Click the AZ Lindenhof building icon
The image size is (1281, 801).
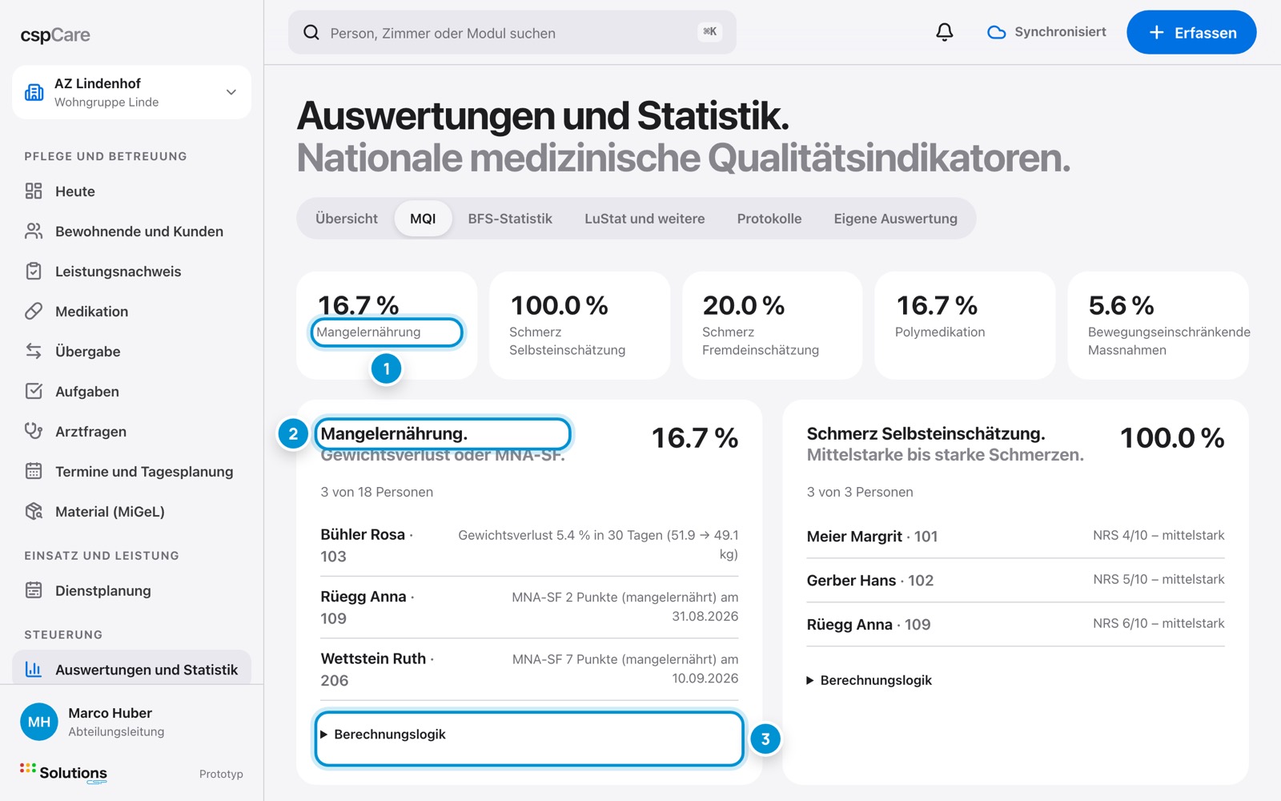34,92
